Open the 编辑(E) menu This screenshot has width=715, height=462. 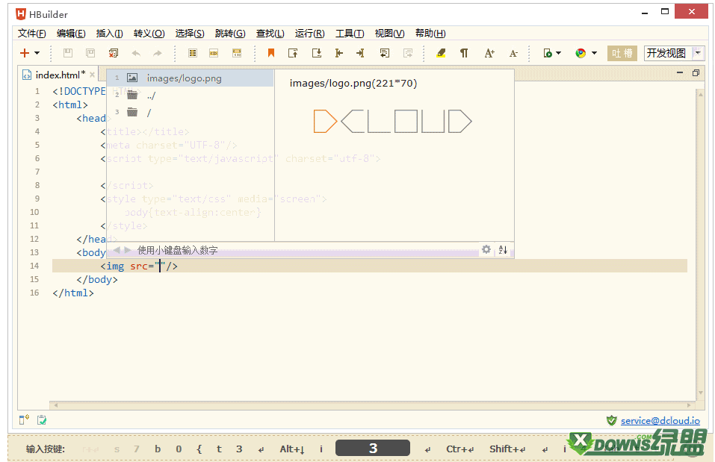(x=71, y=34)
